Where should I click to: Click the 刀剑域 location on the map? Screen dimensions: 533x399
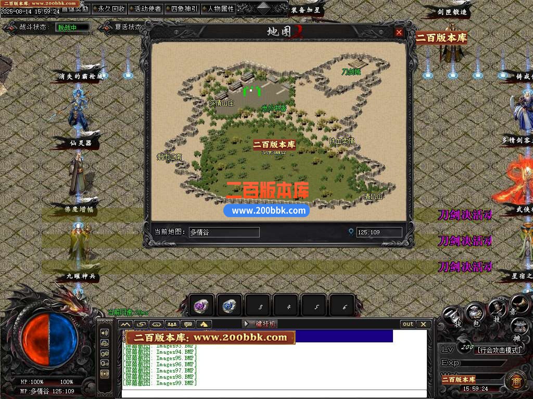351,72
